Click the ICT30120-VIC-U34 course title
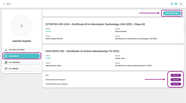 95,24
